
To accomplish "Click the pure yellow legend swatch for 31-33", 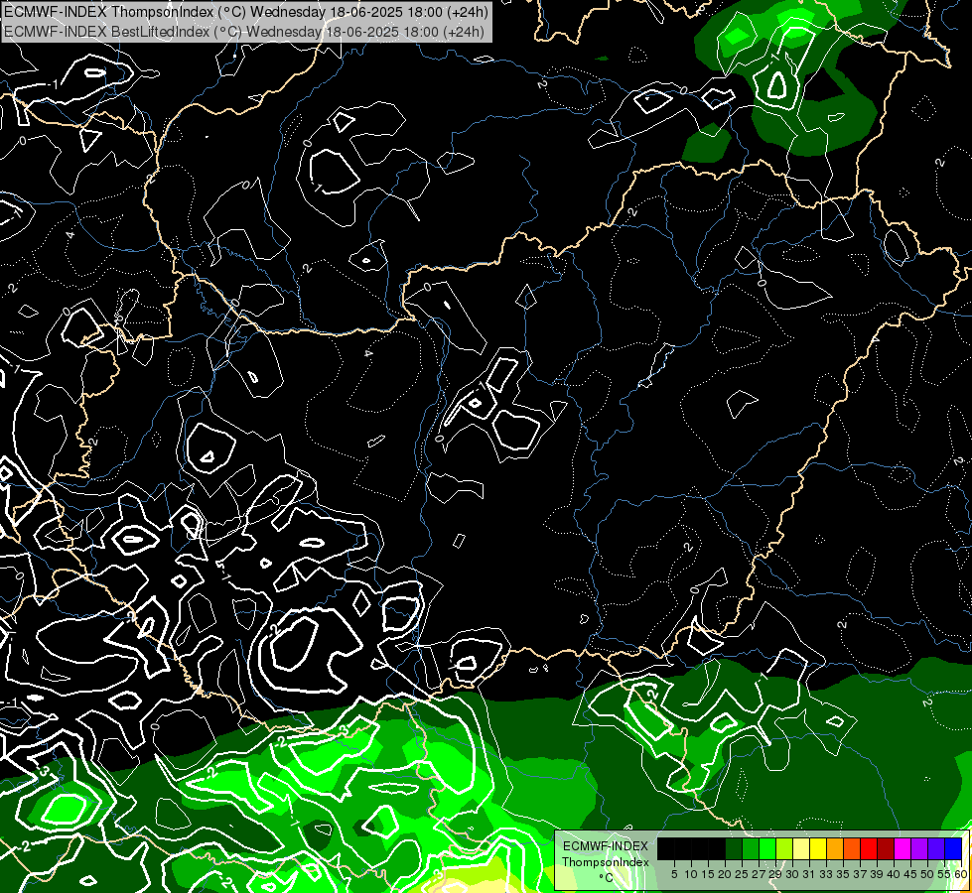I will pos(818,849).
